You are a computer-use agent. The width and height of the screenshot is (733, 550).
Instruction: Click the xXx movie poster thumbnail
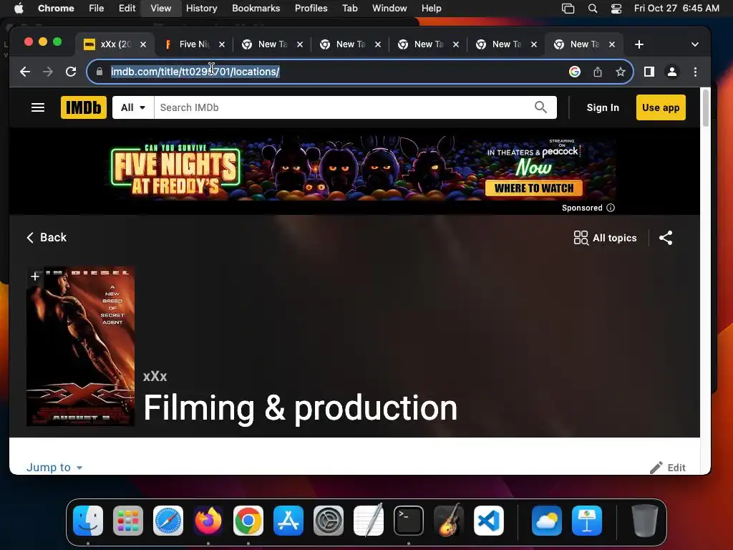point(80,346)
